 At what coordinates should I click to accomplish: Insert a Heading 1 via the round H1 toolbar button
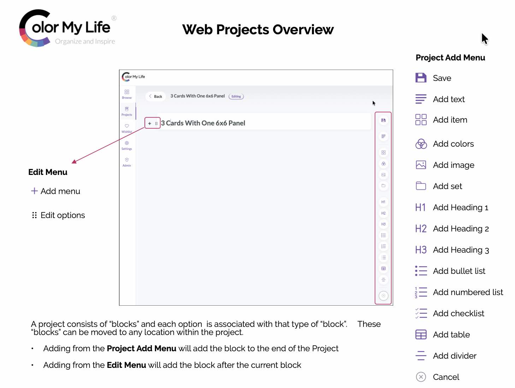click(x=383, y=202)
